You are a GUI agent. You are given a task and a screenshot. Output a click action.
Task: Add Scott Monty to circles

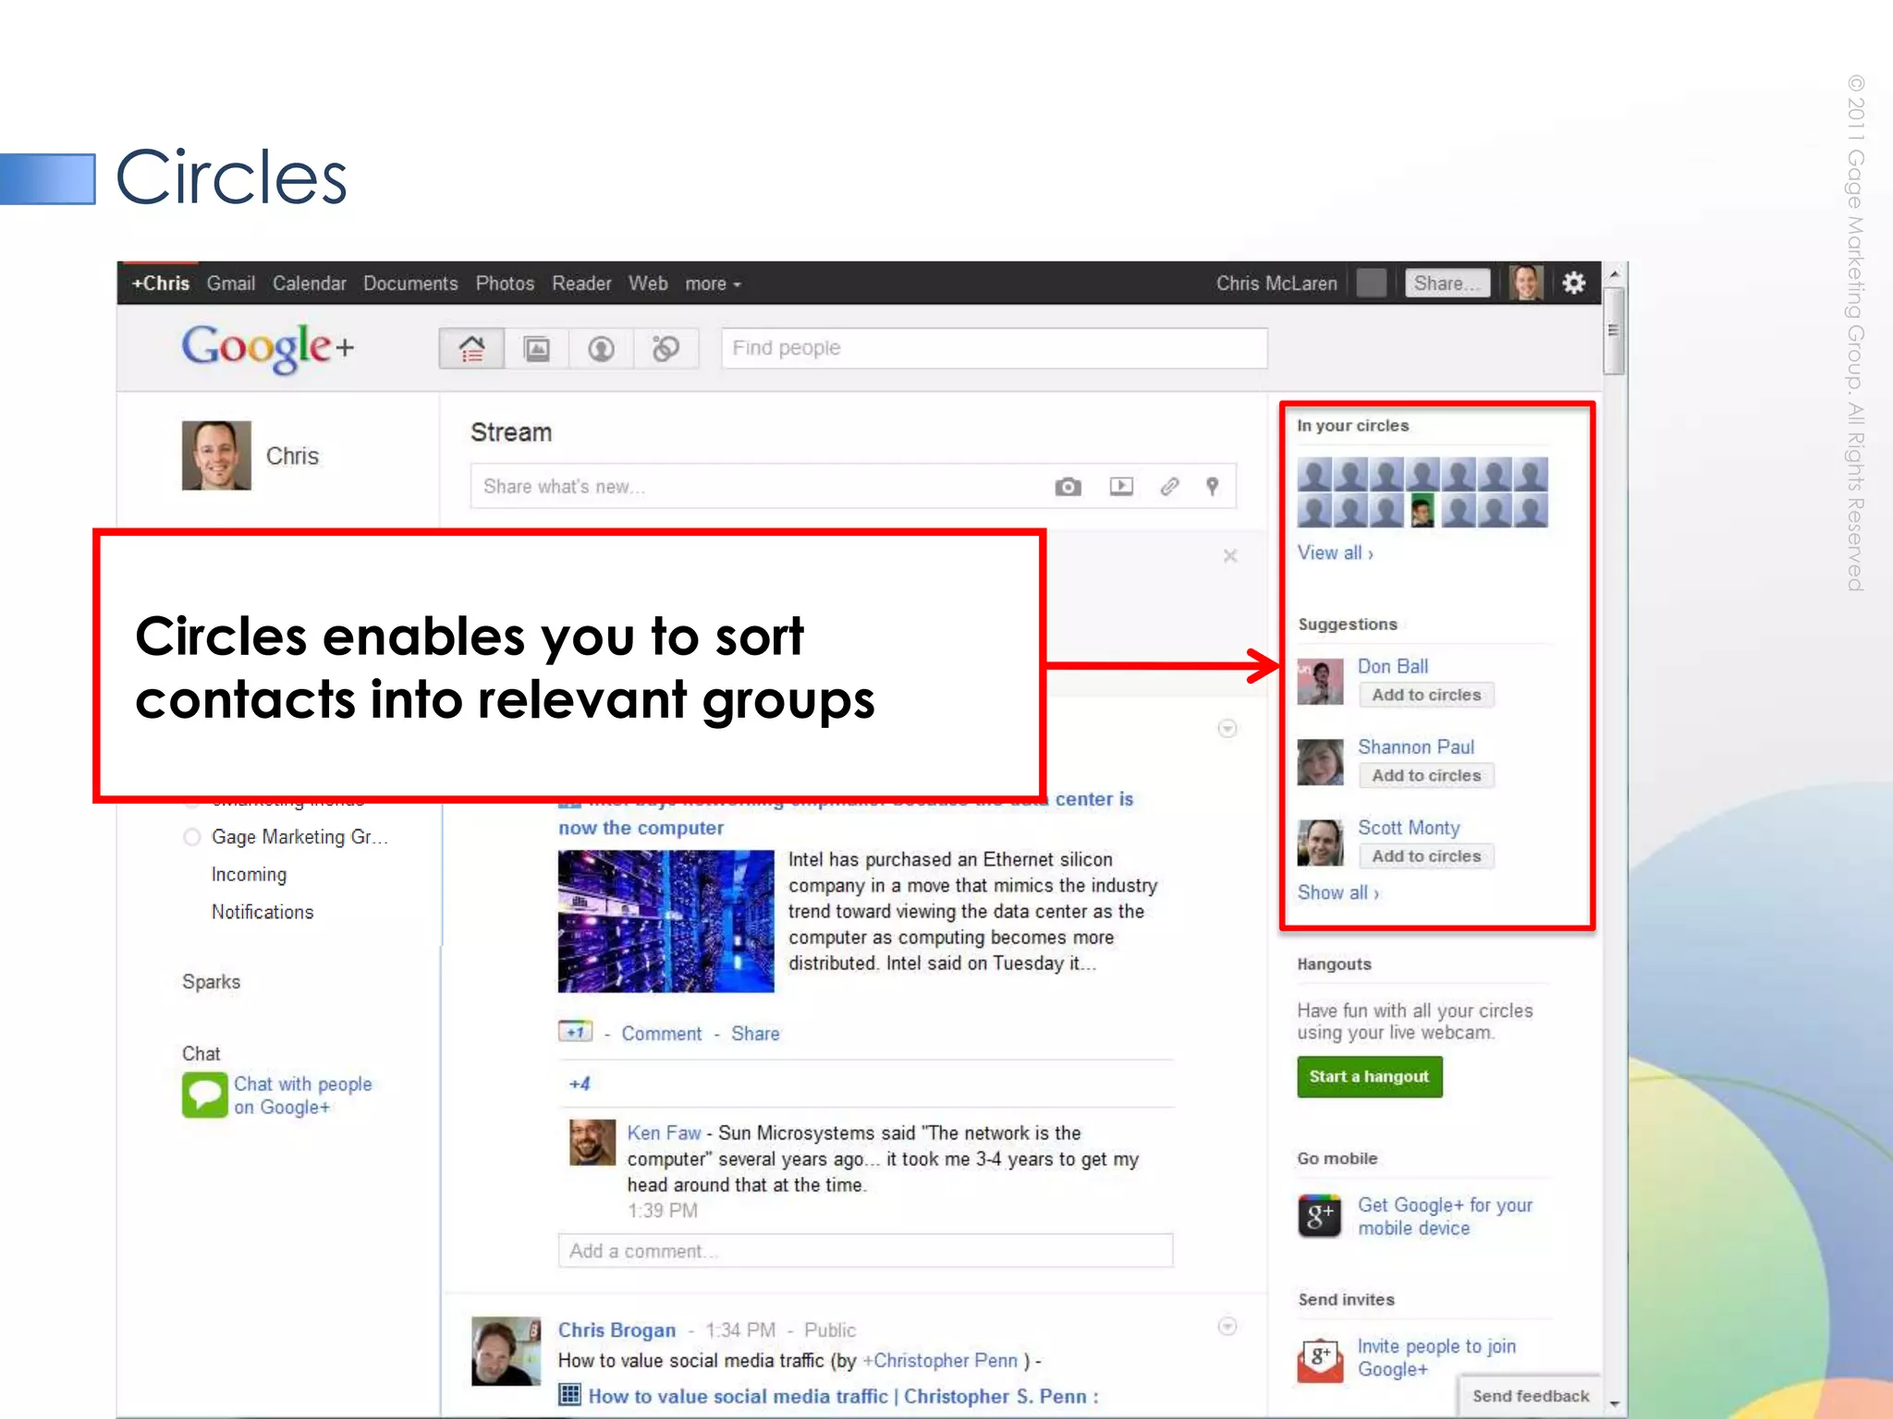coord(1426,856)
